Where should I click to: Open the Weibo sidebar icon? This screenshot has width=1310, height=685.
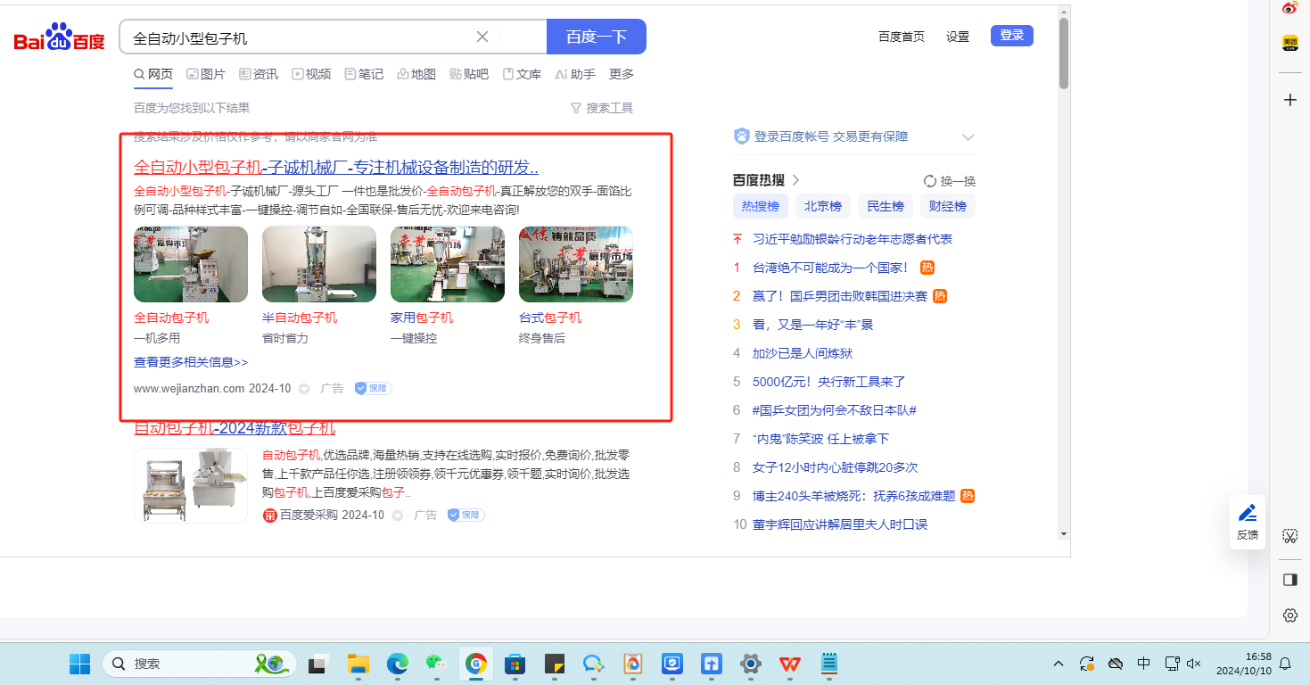(1289, 9)
